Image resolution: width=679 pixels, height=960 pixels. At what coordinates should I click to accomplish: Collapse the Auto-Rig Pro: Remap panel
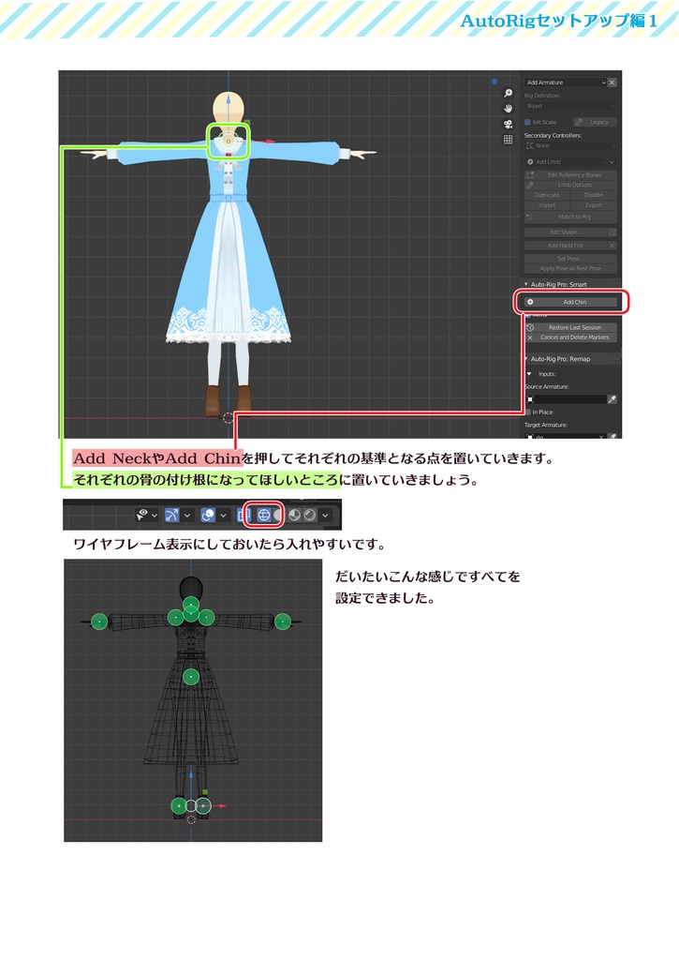tap(526, 359)
